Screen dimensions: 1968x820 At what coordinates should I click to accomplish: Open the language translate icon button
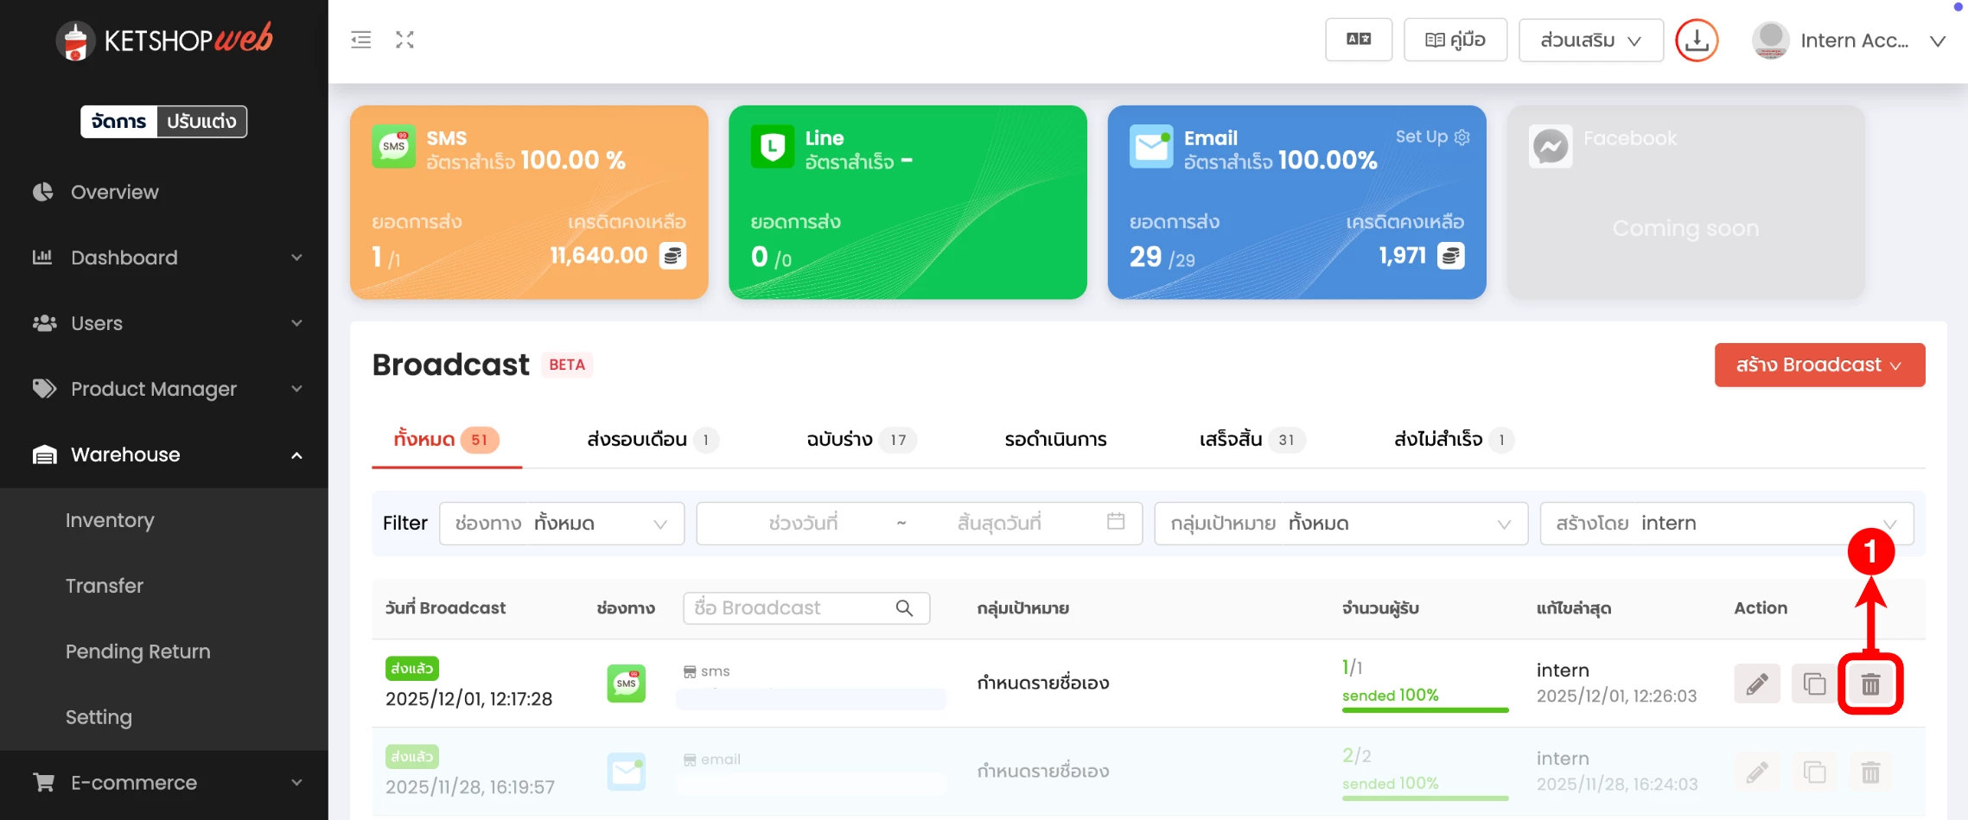[x=1358, y=40]
